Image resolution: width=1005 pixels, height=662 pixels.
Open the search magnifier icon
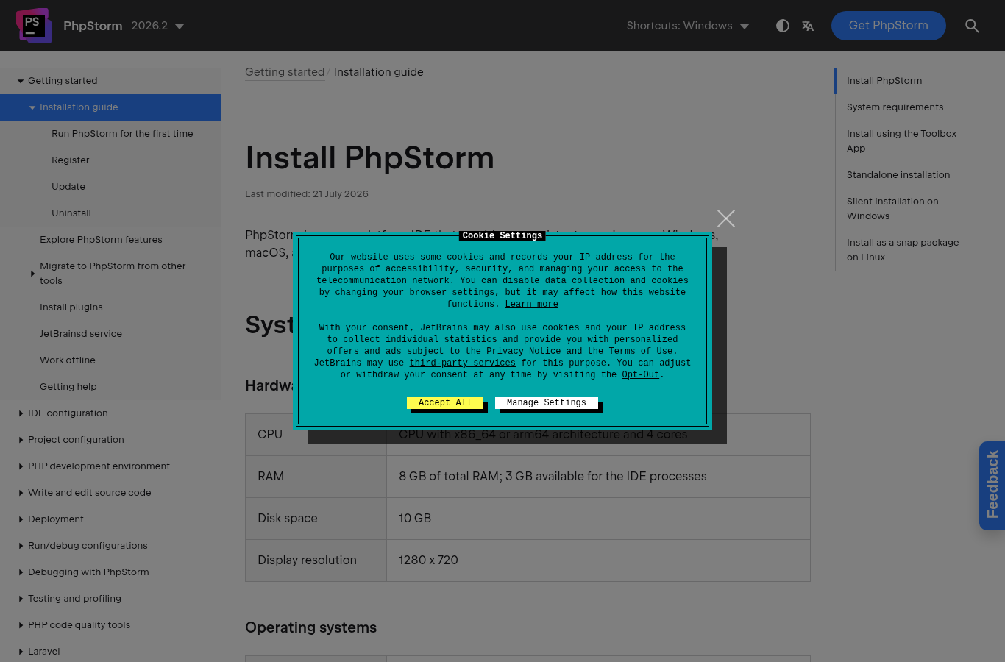click(972, 26)
